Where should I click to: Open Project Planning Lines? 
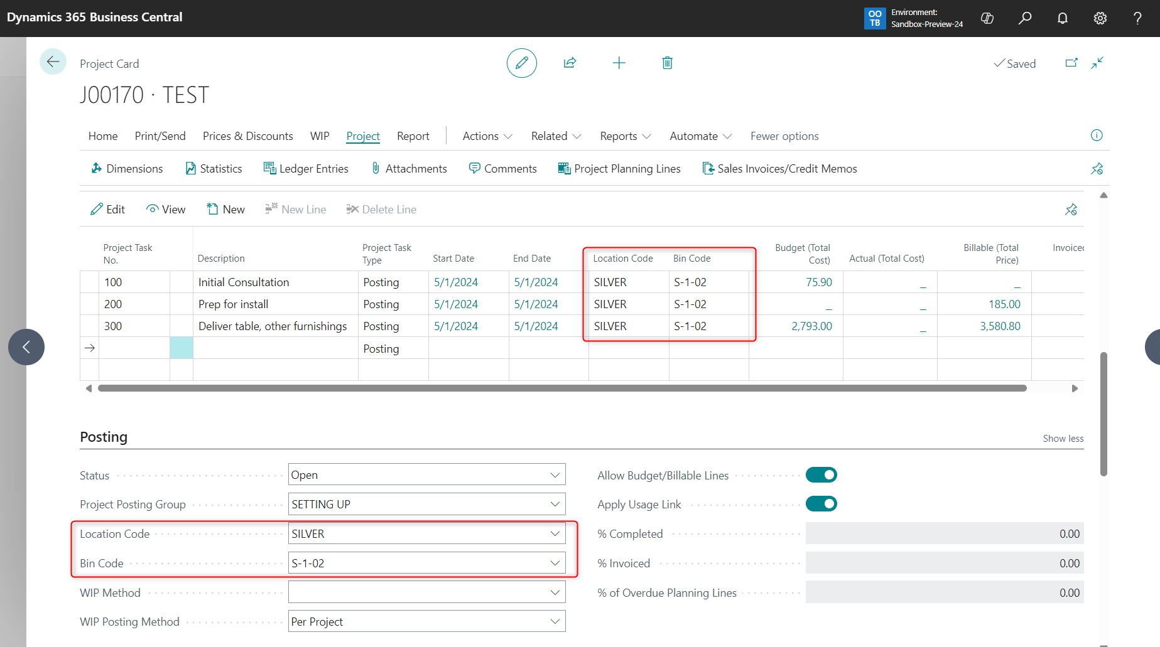(619, 169)
